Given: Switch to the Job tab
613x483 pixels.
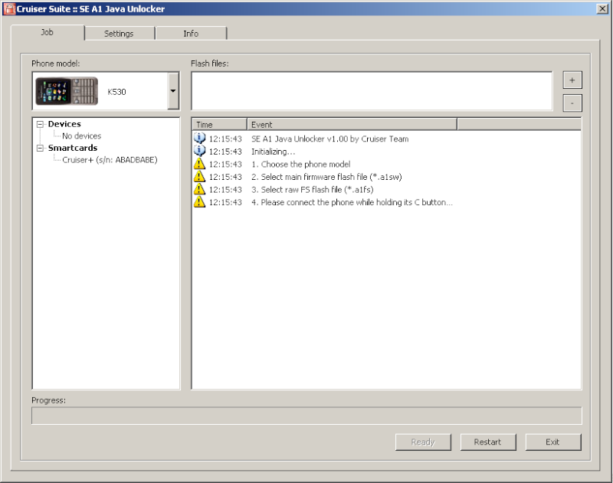Looking at the screenshot, I should [x=48, y=32].
